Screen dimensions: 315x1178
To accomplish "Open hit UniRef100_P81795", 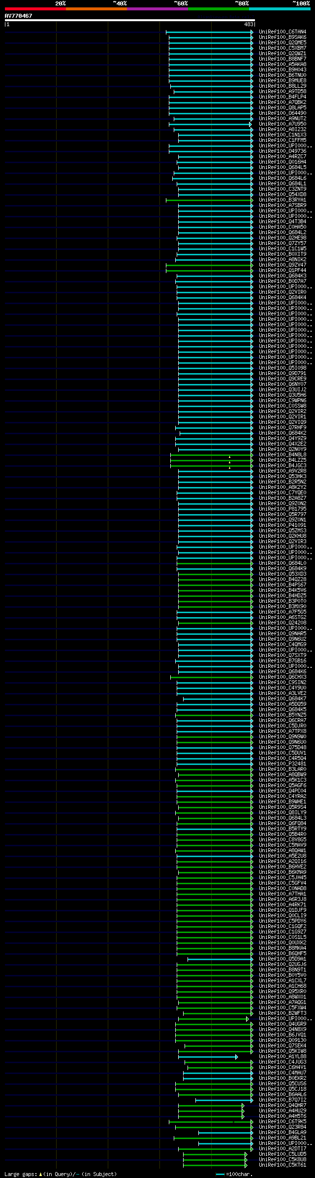I will coord(283,509).
